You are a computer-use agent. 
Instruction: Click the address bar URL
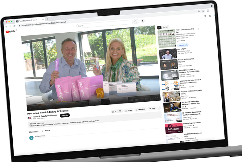(43, 24)
